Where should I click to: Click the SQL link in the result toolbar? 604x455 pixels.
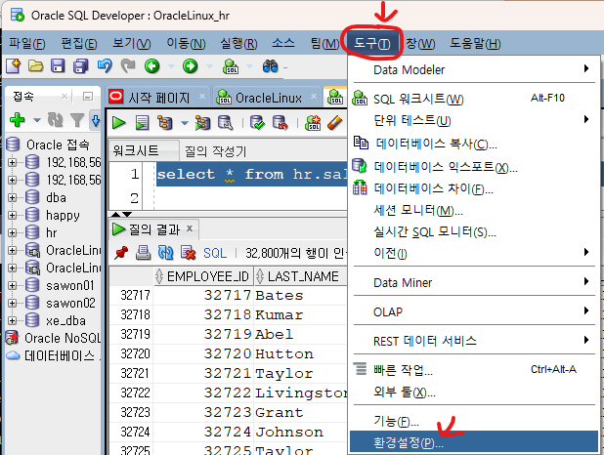pyautogui.click(x=215, y=253)
